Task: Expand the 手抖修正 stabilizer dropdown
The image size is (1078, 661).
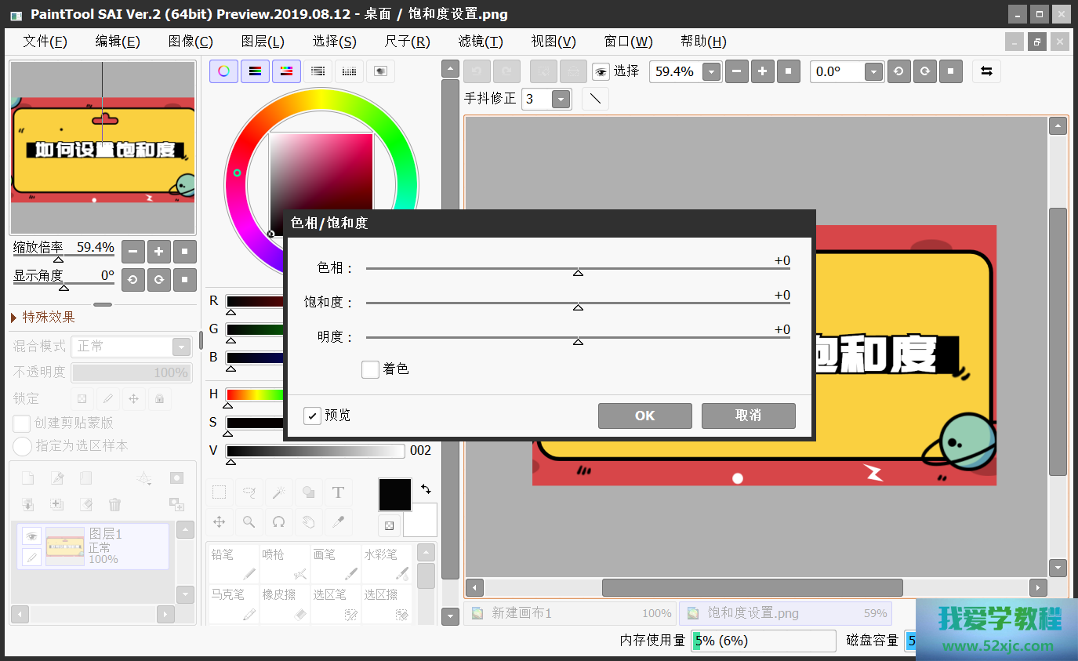Action: [x=561, y=99]
